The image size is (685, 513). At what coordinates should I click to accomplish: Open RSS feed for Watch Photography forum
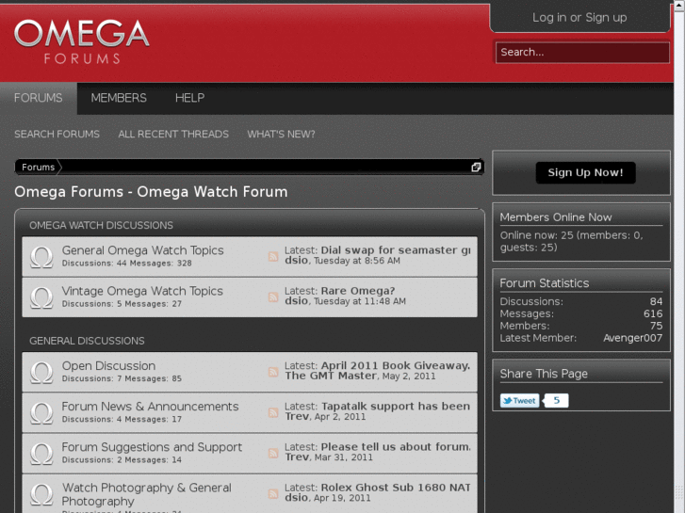click(273, 494)
